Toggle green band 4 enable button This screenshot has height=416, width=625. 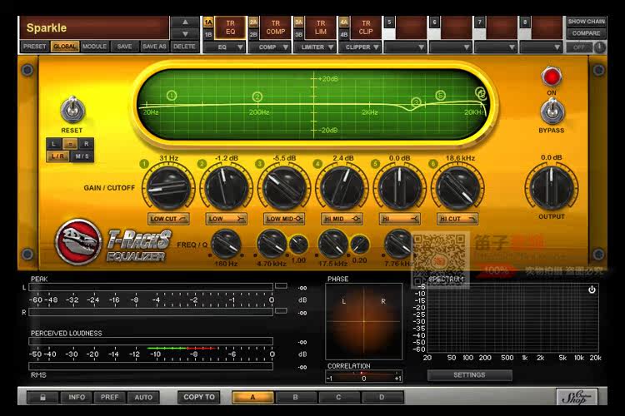click(x=317, y=164)
